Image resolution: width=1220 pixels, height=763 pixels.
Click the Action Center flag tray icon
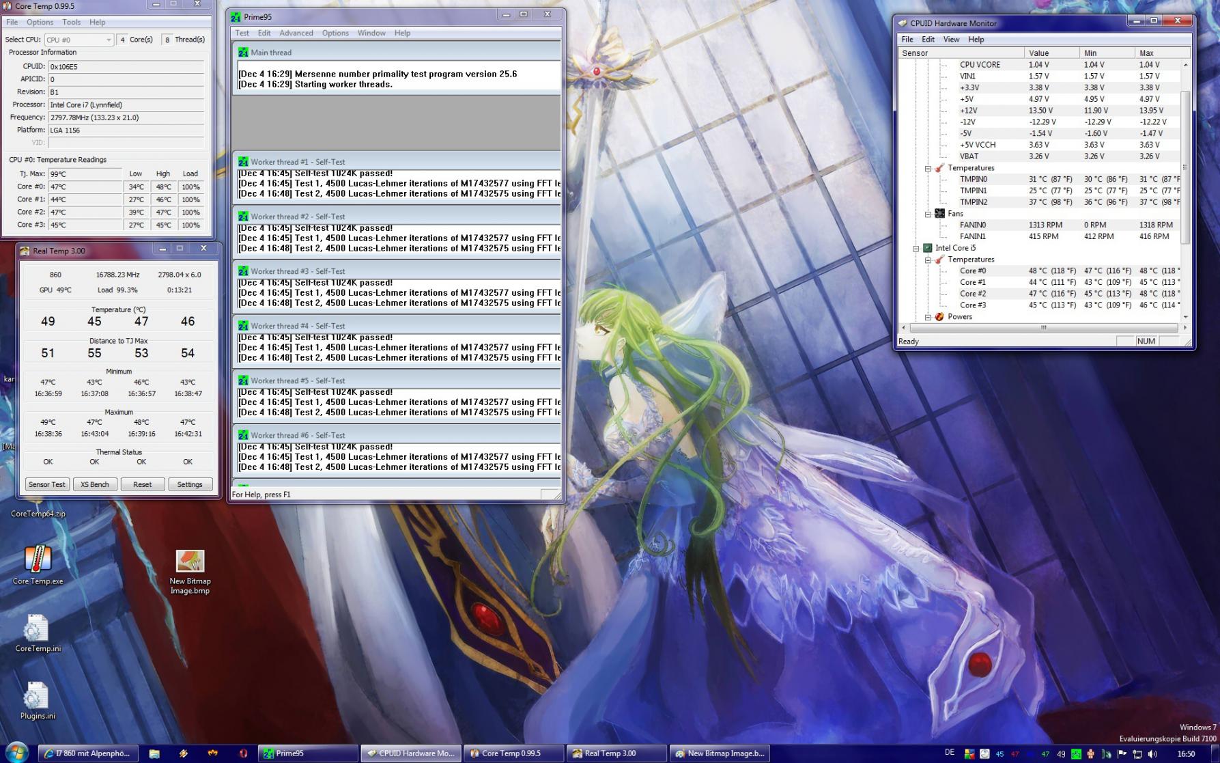[x=1122, y=753]
